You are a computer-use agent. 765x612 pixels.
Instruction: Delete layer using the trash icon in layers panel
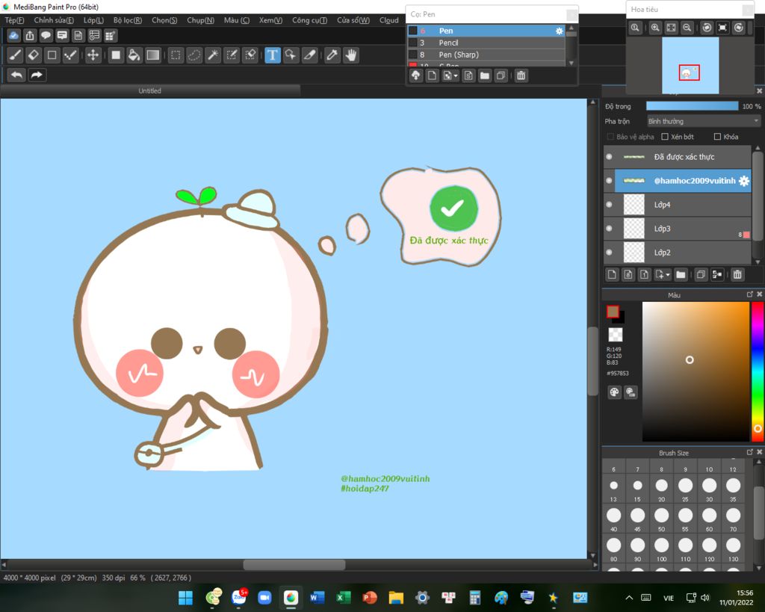(x=737, y=275)
